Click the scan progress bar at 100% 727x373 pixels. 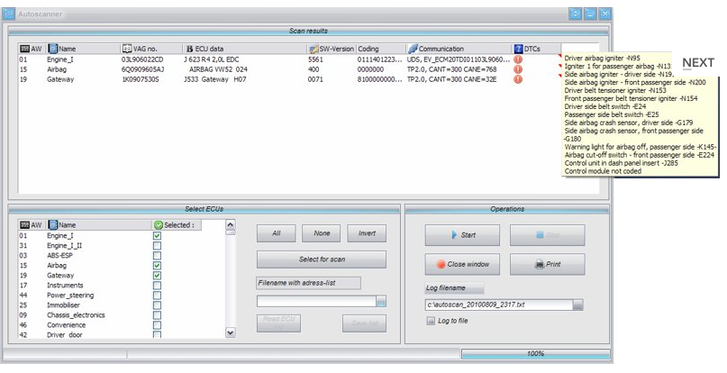click(535, 354)
